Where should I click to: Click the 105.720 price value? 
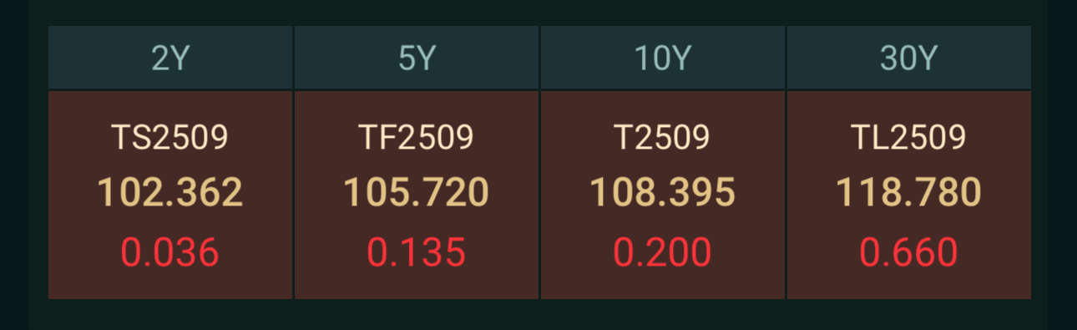coord(417,193)
